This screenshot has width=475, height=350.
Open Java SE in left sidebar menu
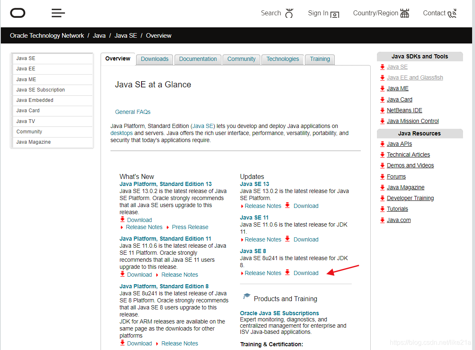pyautogui.click(x=52, y=58)
